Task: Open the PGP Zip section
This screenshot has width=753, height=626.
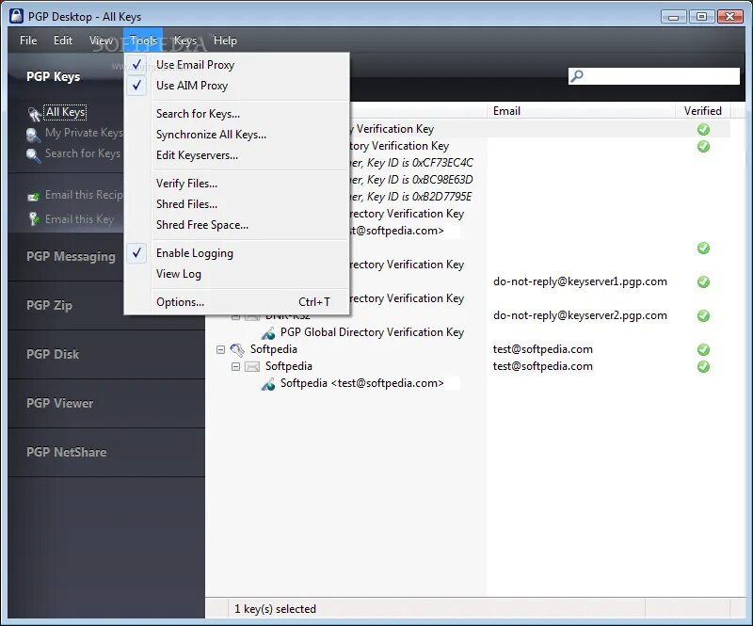Action: (x=49, y=306)
